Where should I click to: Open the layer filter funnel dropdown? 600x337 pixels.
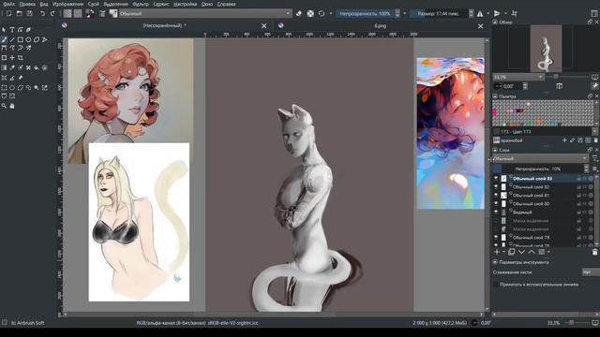pyautogui.click(x=594, y=158)
